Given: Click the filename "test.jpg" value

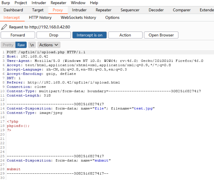Looking at the screenshot, I should (x=143, y=109).
